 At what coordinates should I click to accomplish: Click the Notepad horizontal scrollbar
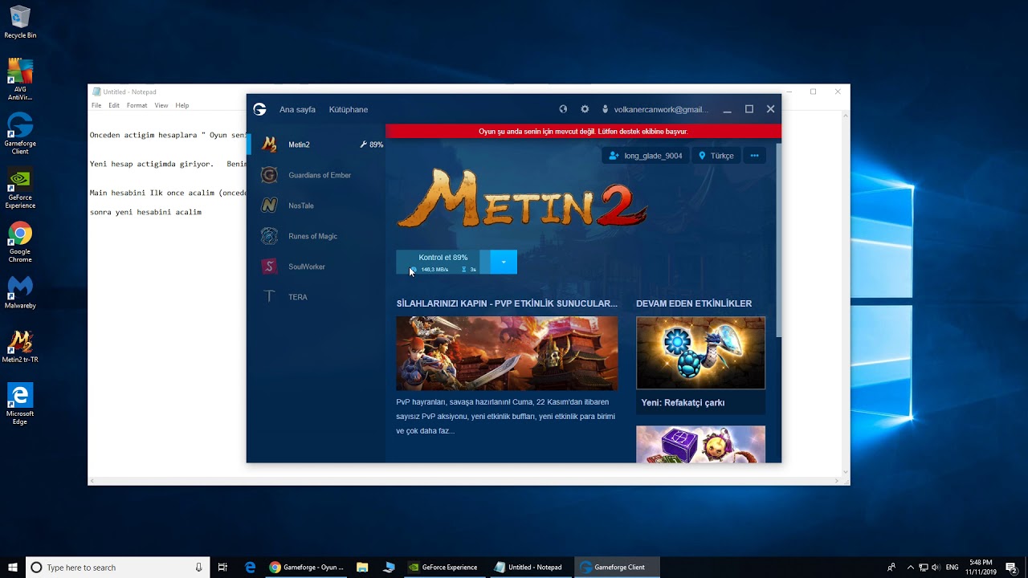(465, 481)
